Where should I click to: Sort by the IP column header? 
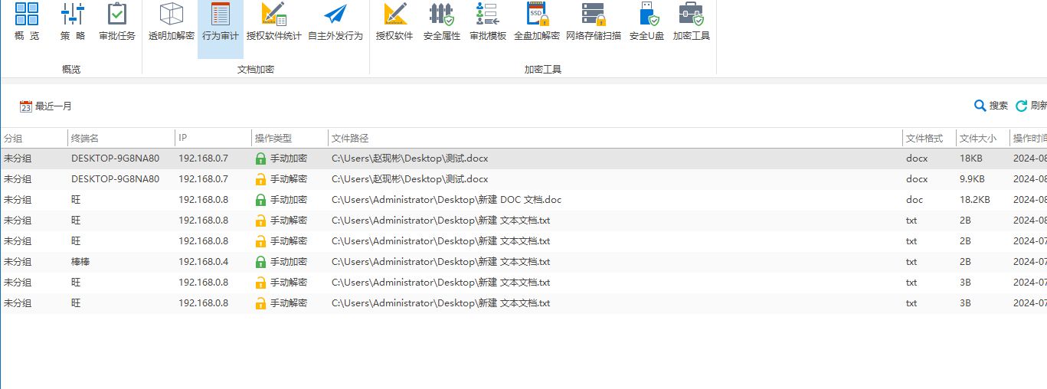coord(182,139)
